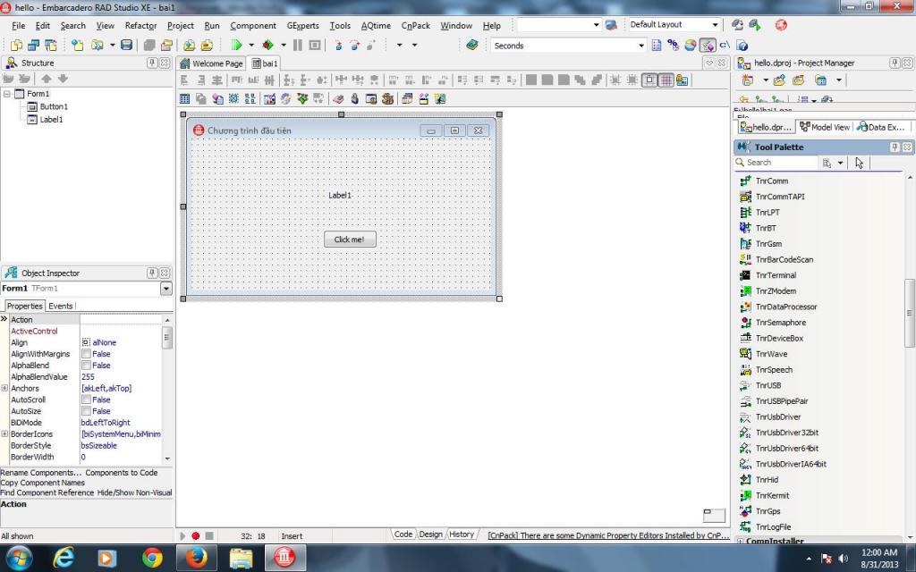Click the green Run arrow icon

236,45
